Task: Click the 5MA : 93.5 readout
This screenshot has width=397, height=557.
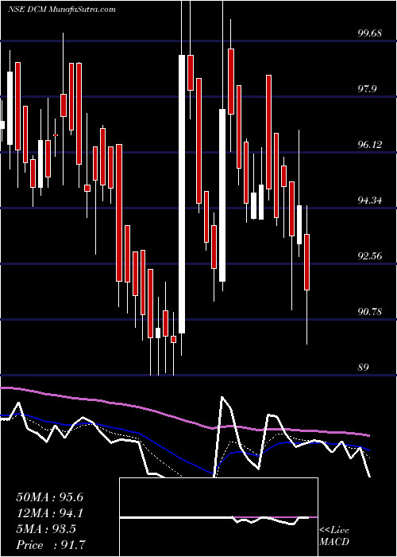Action: point(46,529)
